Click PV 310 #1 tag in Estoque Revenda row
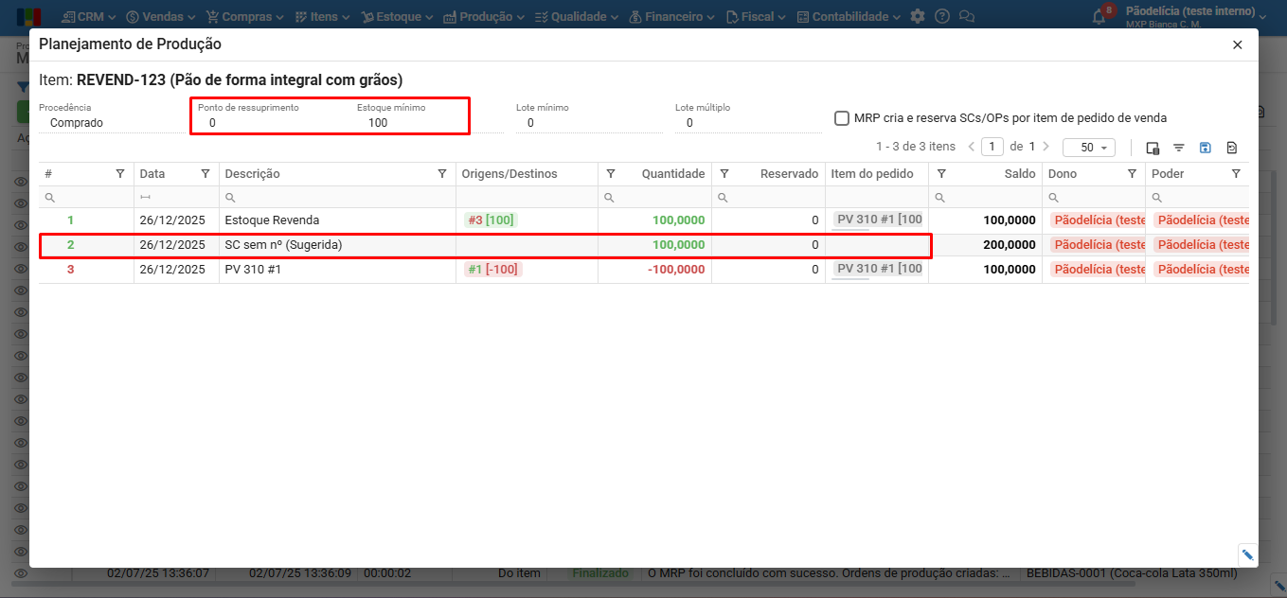This screenshot has width=1287, height=598. (x=879, y=220)
